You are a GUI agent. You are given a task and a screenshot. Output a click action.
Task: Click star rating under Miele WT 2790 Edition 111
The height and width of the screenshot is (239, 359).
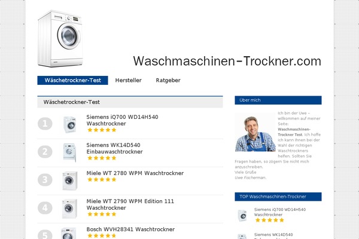[102, 215]
